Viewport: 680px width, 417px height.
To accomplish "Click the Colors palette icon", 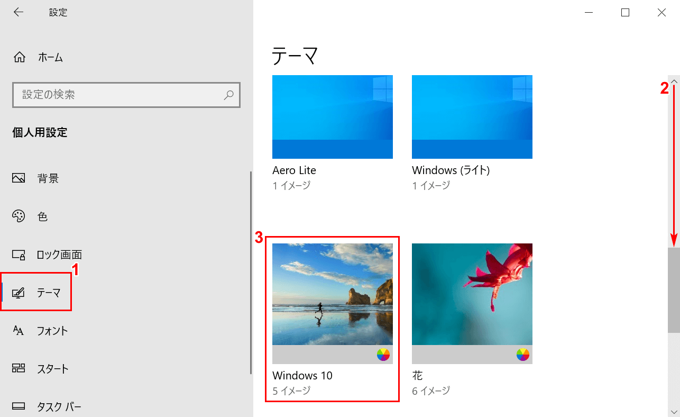I will [19, 216].
